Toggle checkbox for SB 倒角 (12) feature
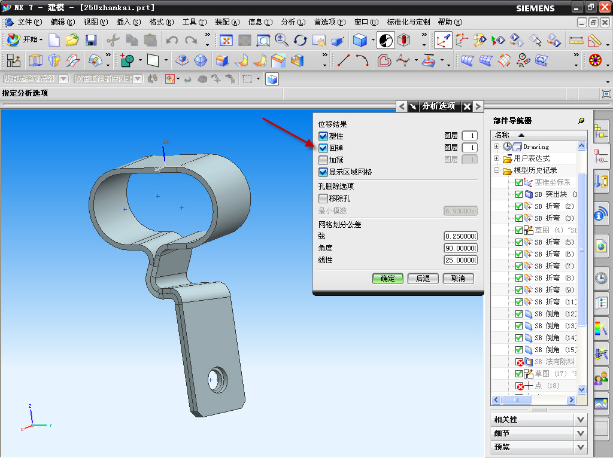The width and height of the screenshot is (613, 458). tap(519, 314)
